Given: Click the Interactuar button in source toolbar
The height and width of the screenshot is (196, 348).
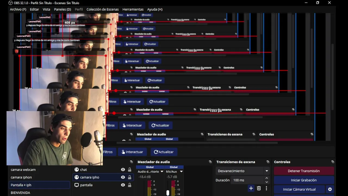Looking at the screenshot, I should [132, 152].
